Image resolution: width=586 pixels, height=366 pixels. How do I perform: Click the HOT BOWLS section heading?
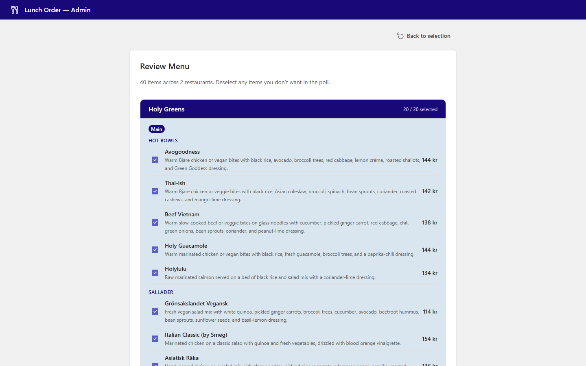[163, 141]
